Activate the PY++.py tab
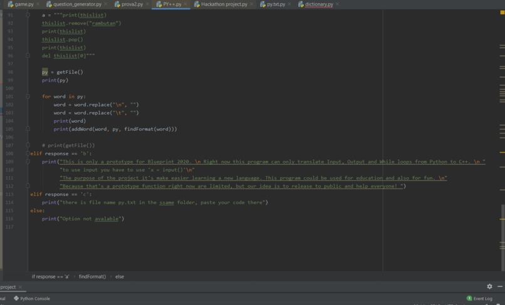505x305 pixels. tap(172, 4)
